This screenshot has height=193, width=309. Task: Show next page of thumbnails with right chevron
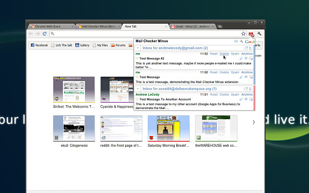click(253, 122)
